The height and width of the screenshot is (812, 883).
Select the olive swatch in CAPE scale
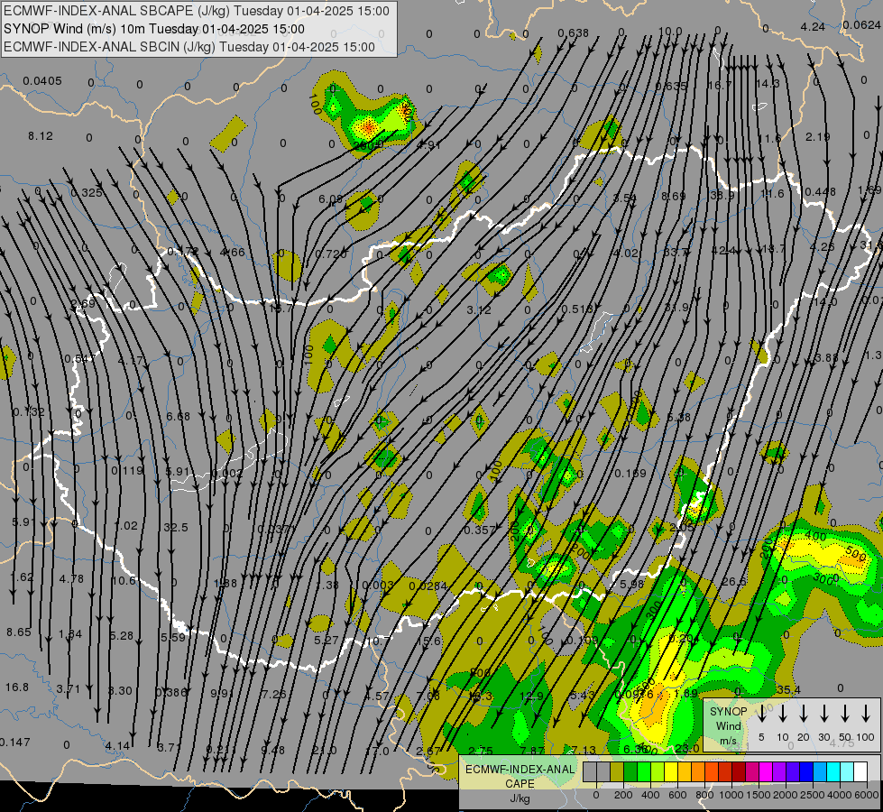click(x=617, y=772)
